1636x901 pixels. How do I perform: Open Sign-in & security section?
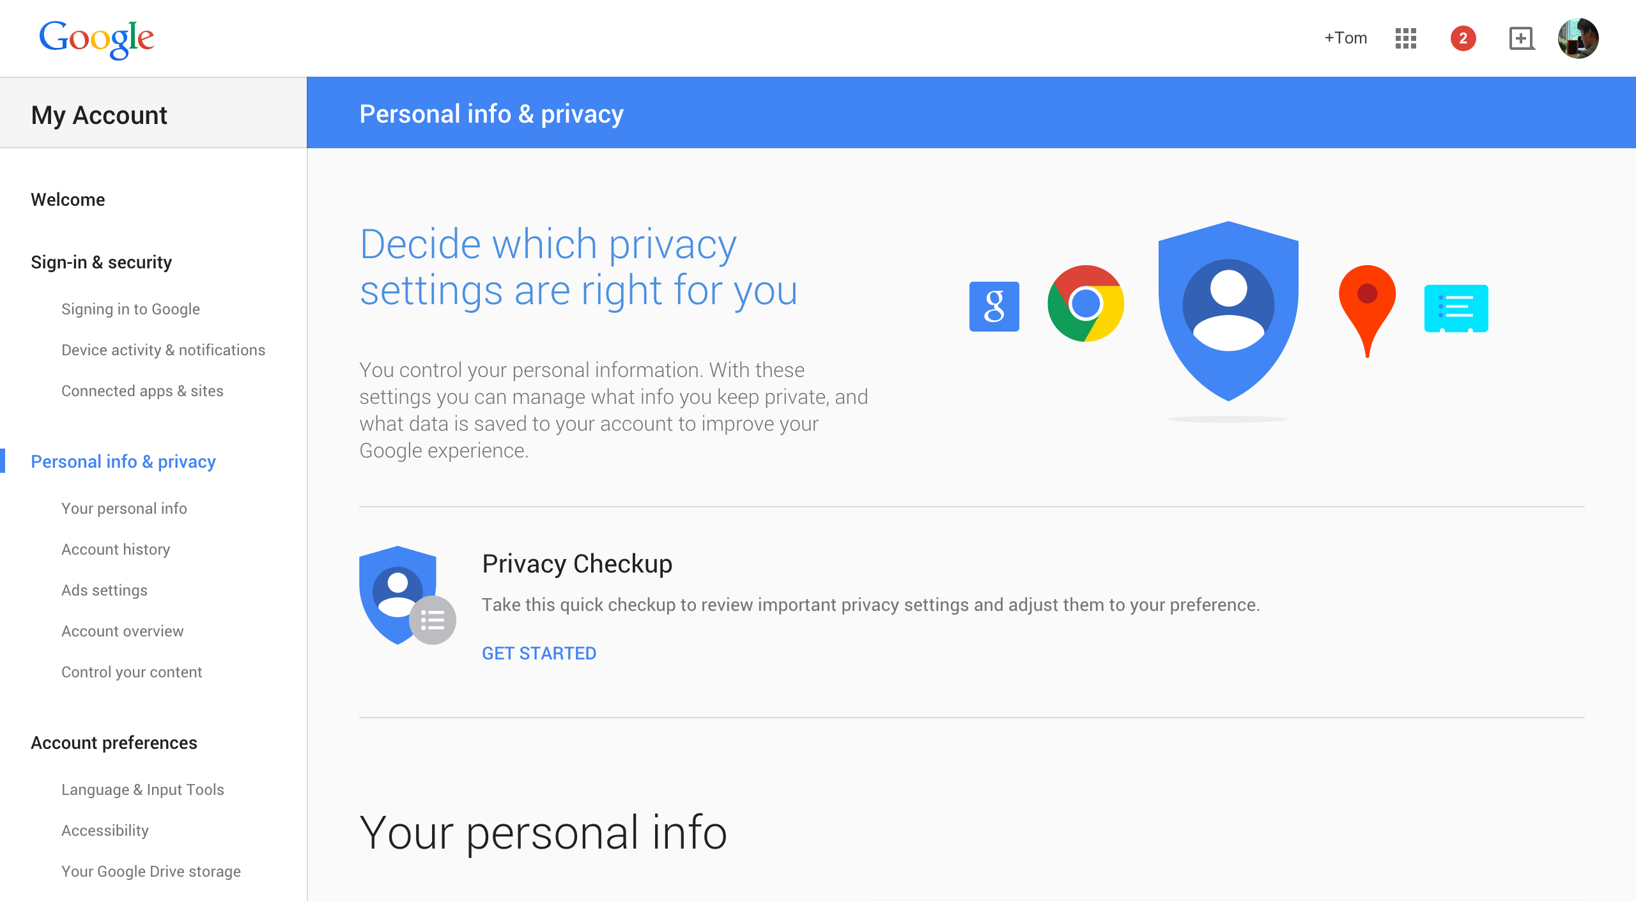point(101,262)
